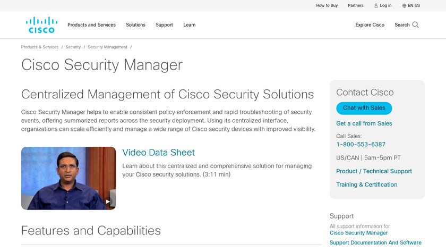
Task: Open the Learn menu
Action: coord(190,25)
